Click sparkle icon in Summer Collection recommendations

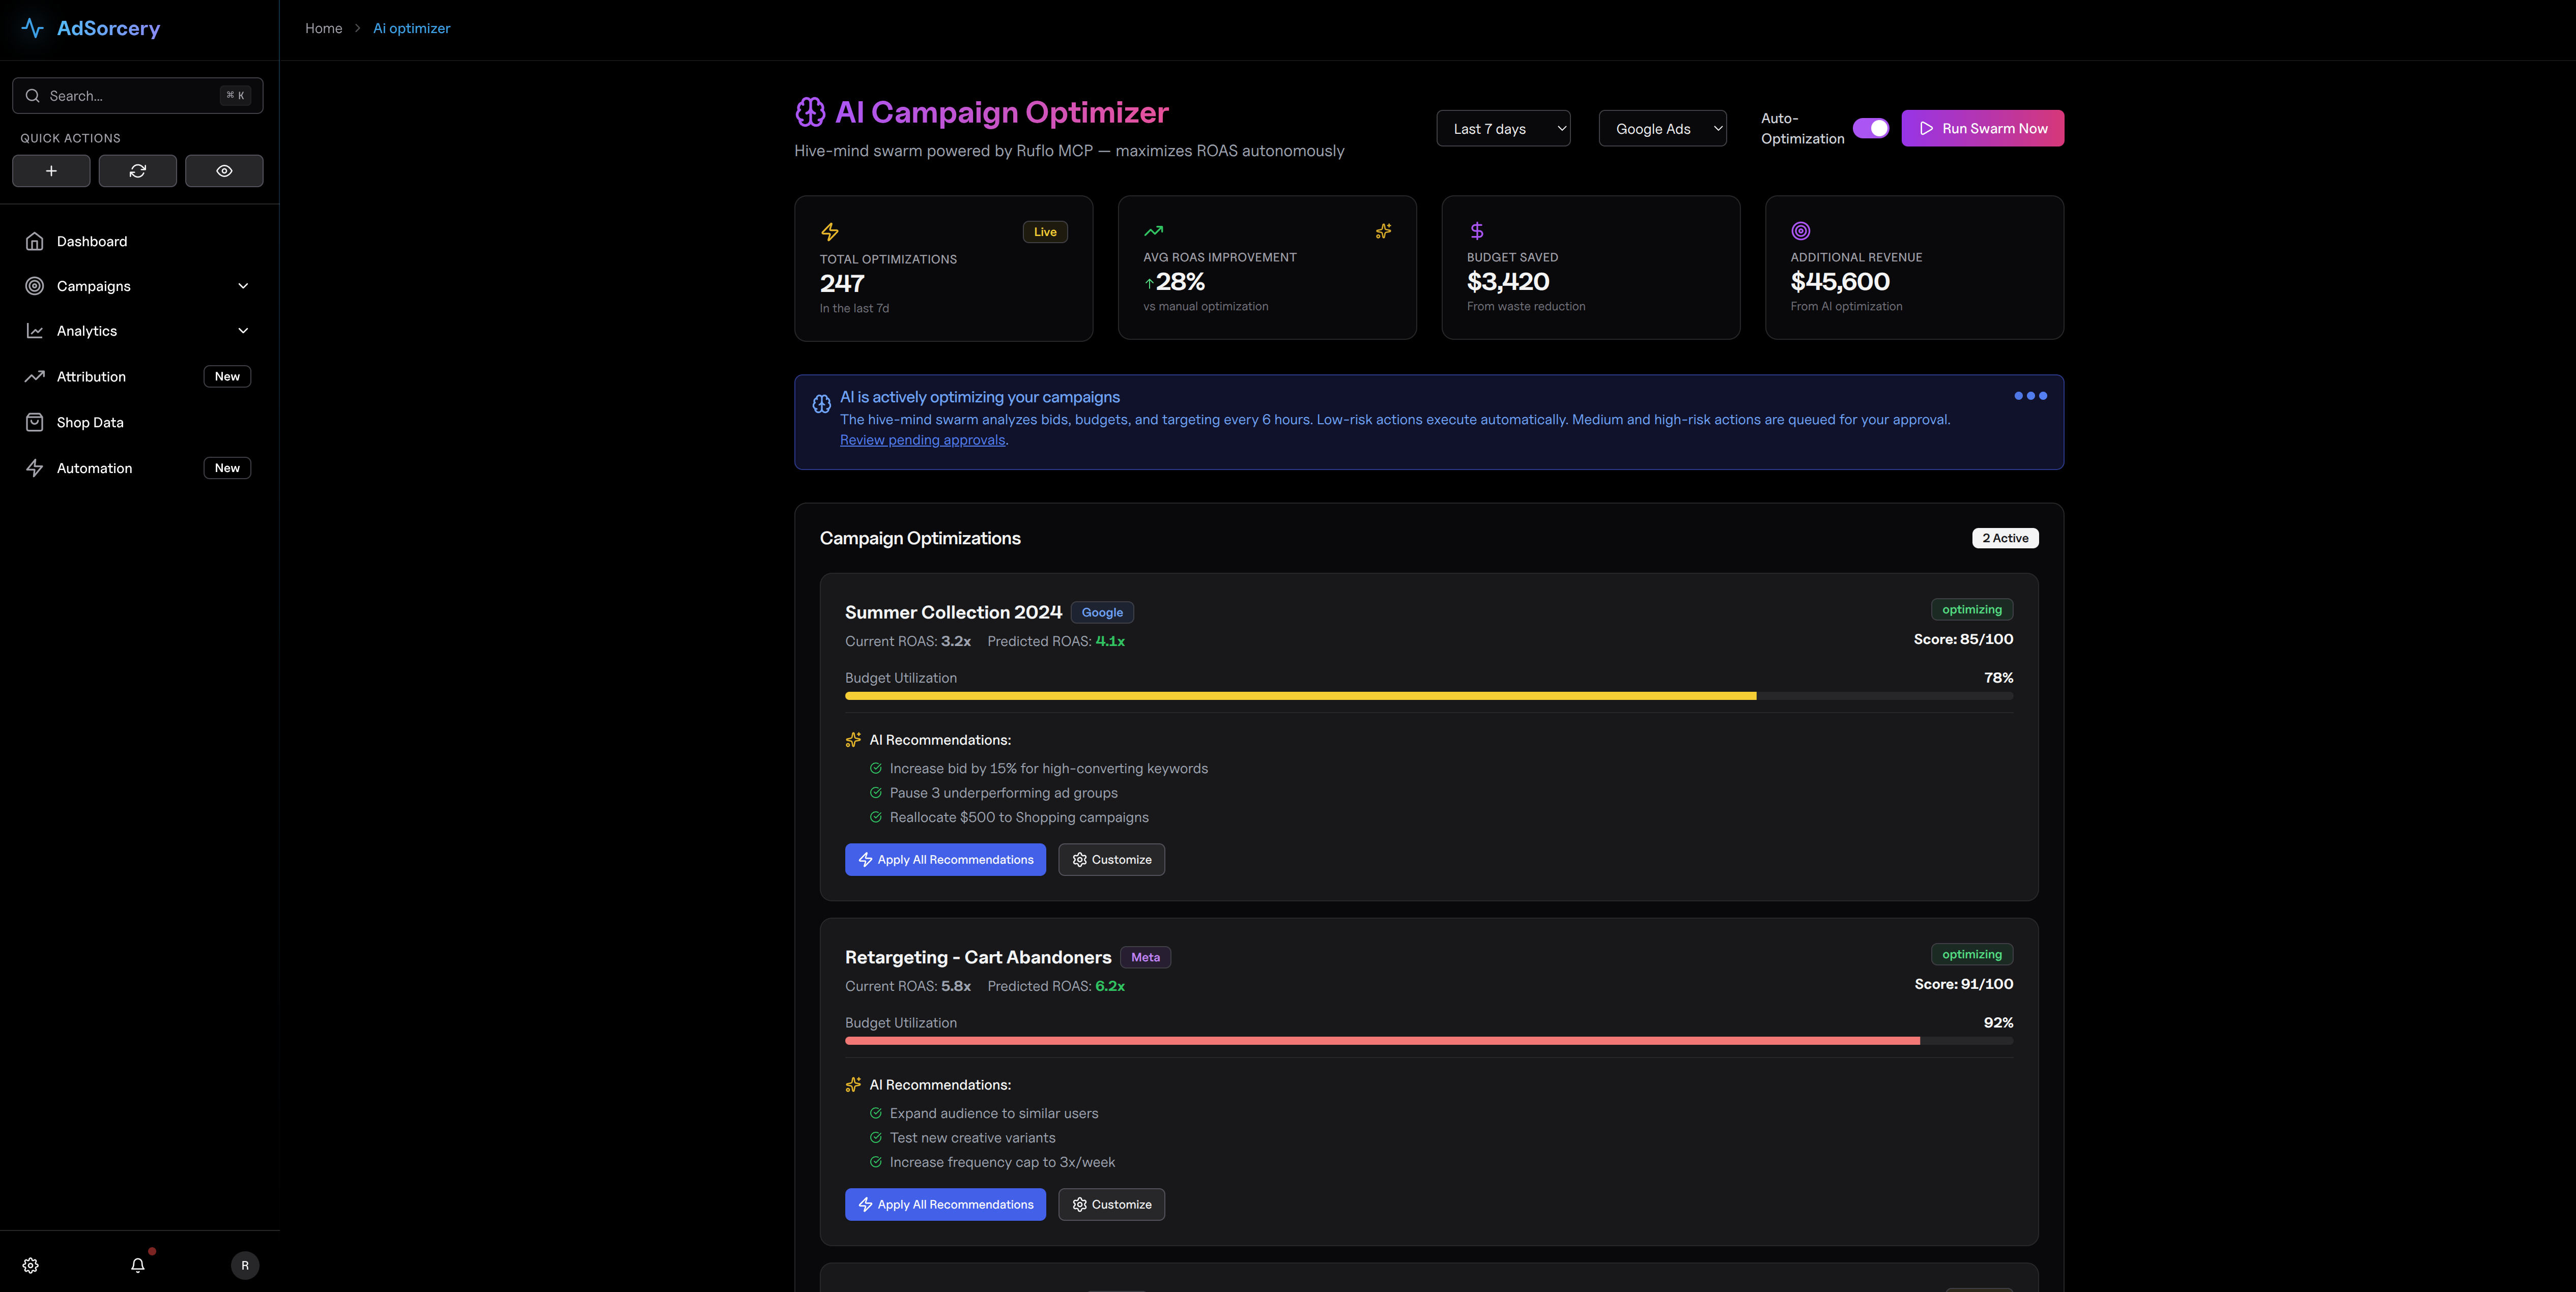pos(853,740)
